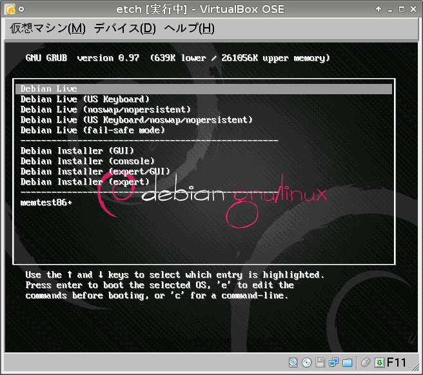Screen dimensions: 423x375
Task: Select Debian Installer (console) entry
Action: [88, 161]
